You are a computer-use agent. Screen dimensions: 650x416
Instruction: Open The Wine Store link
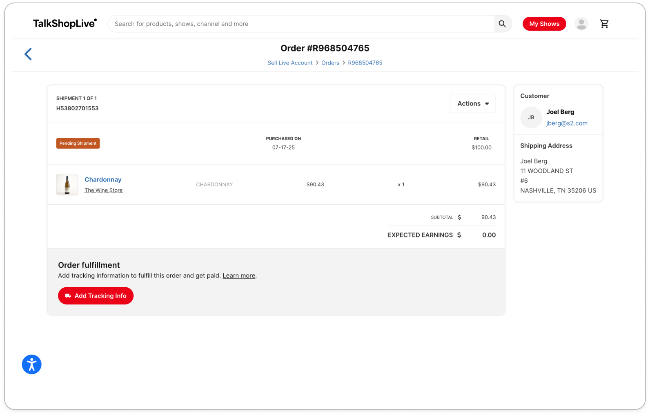[x=103, y=190]
